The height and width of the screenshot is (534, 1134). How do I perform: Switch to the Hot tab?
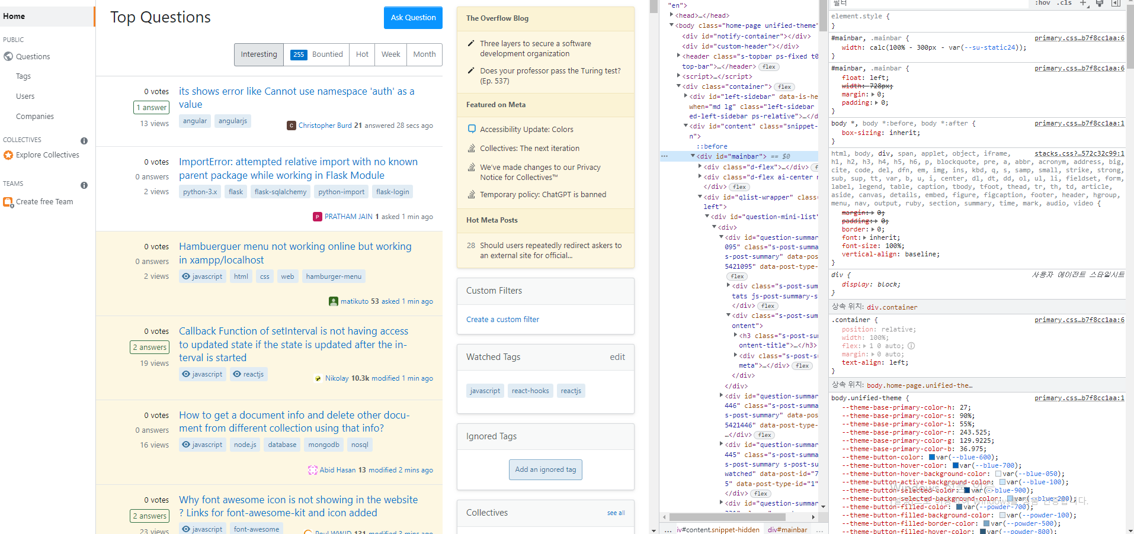coord(362,54)
